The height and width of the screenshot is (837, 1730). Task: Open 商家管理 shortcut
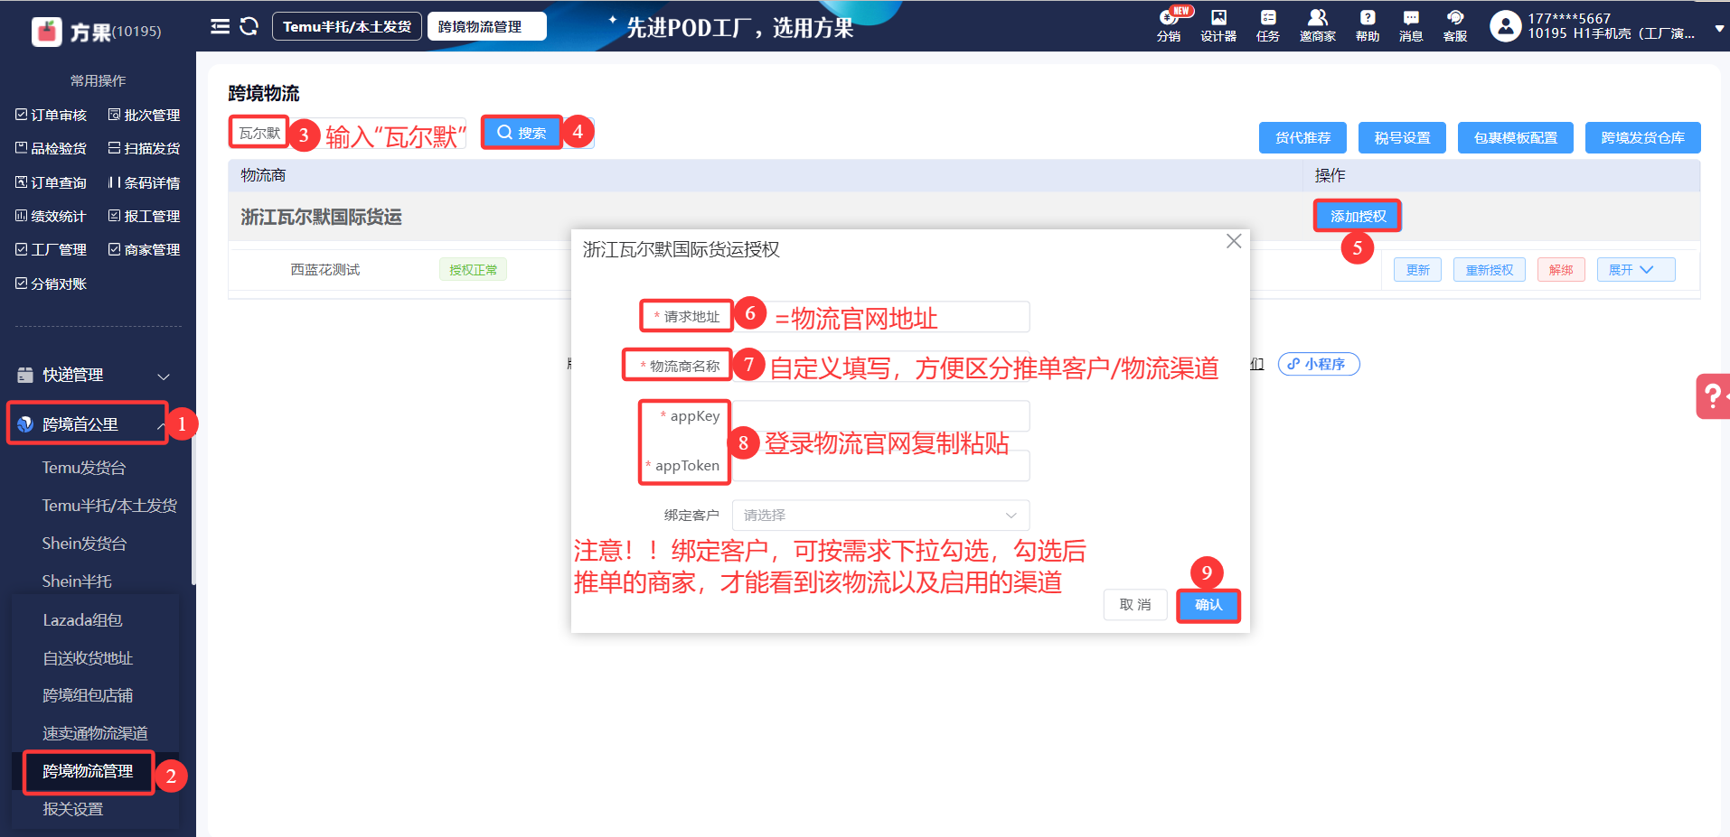(145, 249)
